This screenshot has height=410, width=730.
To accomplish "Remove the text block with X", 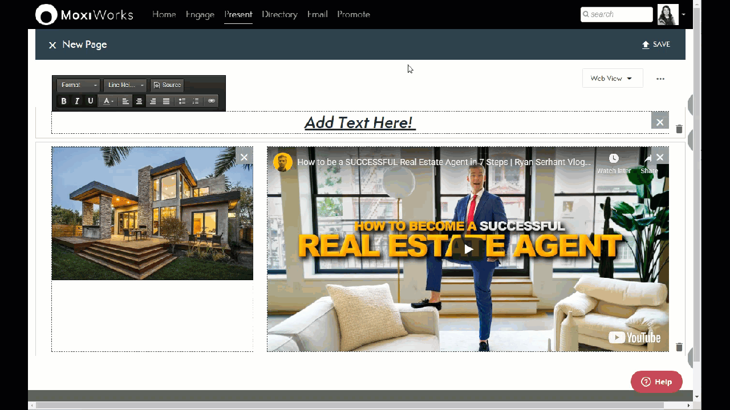I will click(660, 122).
